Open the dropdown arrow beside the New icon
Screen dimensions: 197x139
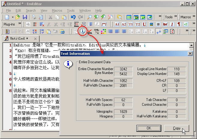coord(13,17)
